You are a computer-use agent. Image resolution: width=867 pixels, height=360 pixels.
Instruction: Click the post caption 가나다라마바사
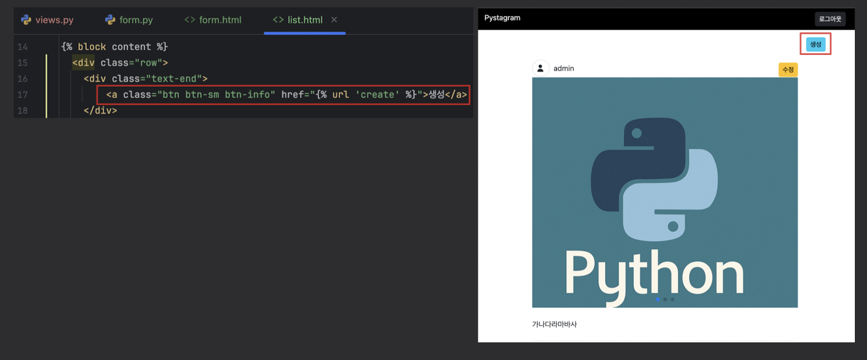[x=555, y=324]
